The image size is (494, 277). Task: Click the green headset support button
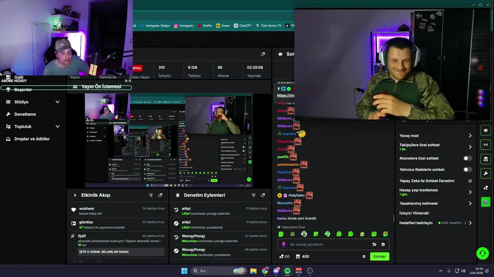click(x=482, y=253)
